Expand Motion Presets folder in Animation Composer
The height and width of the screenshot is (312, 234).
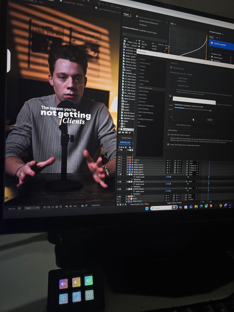209,56
